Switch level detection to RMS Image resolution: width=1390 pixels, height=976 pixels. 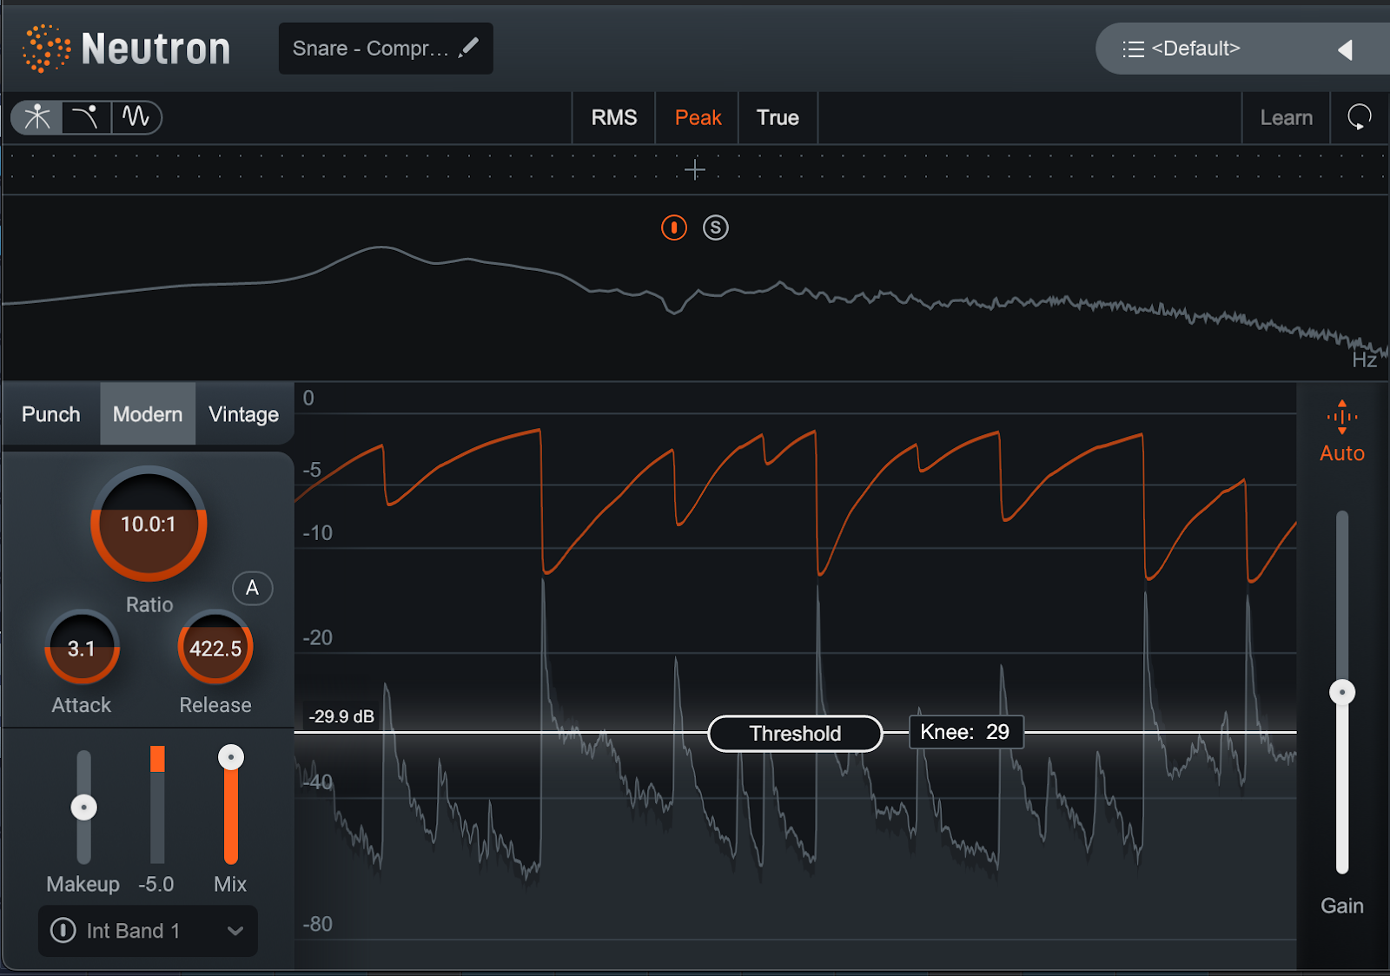614,117
